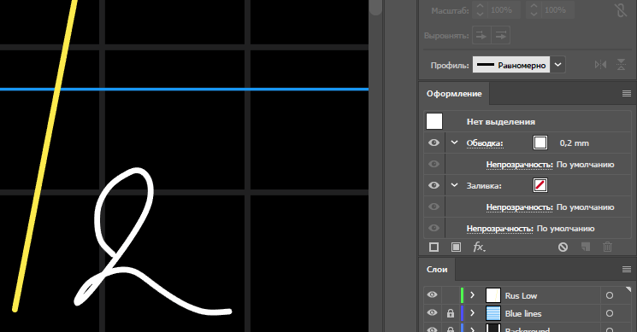
Task: Toggle the eye for fill's Непрозрачность row
Action: pos(434,207)
